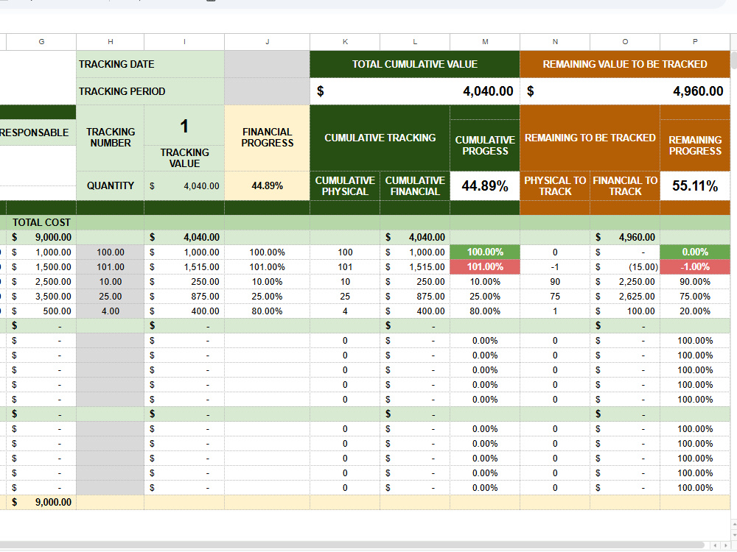Select the red 101.00% cumulative progress cell
The height and width of the screenshot is (552, 737).
click(x=485, y=266)
